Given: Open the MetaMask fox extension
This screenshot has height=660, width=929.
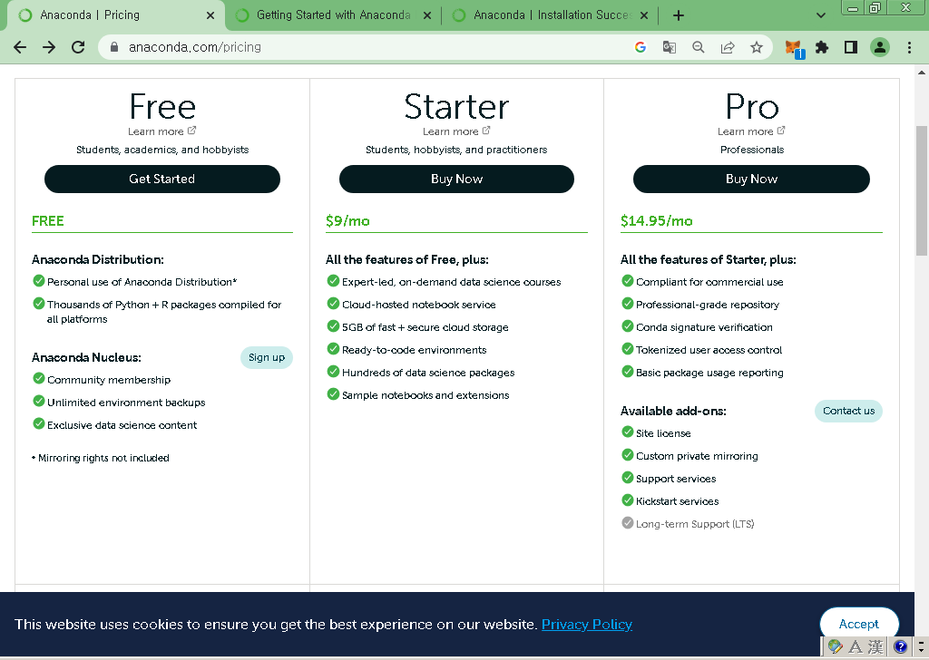Looking at the screenshot, I should point(794,48).
